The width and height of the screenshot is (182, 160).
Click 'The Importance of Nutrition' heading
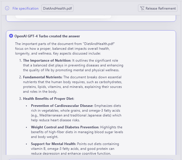point(47,60)
